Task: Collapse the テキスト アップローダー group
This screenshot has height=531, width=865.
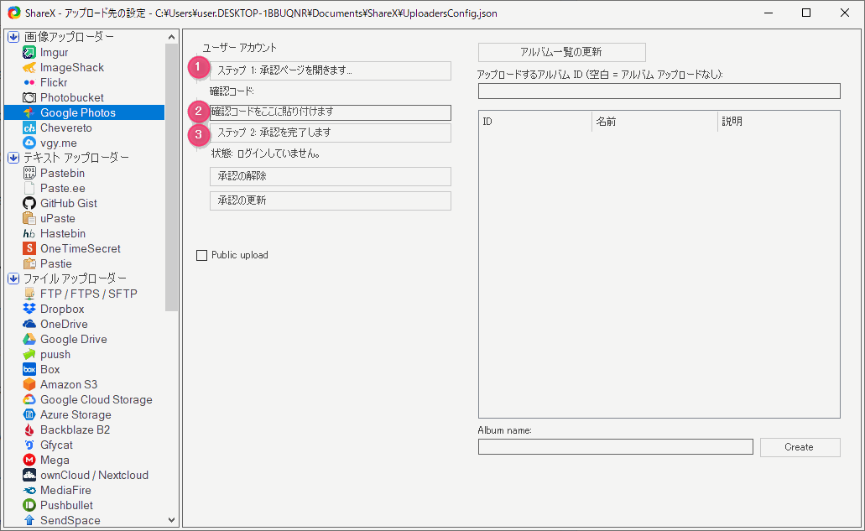Action: click(x=13, y=158)
